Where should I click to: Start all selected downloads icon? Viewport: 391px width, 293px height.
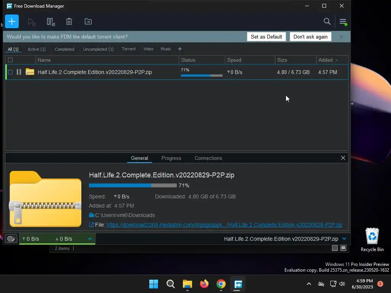pos(31,22)
